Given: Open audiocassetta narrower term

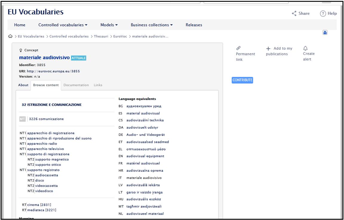Looking at the screenshot, I should [x=47, y=175].
